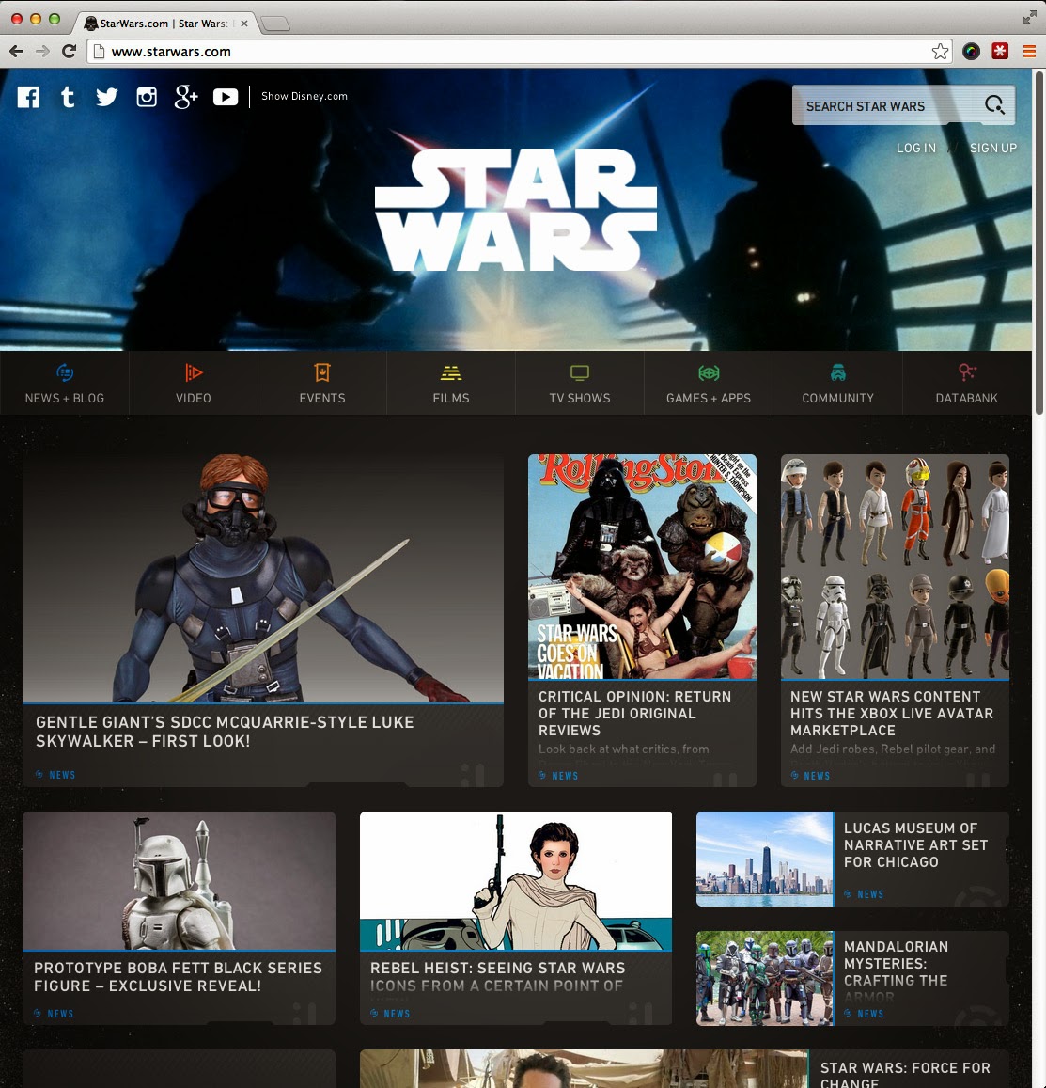The width and height of the screenshot is (1046, 1088).
Task: Open the TV Shows section
Action: 580,383
